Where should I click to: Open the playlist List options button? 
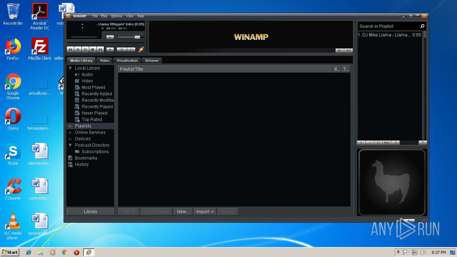point(396,142)
